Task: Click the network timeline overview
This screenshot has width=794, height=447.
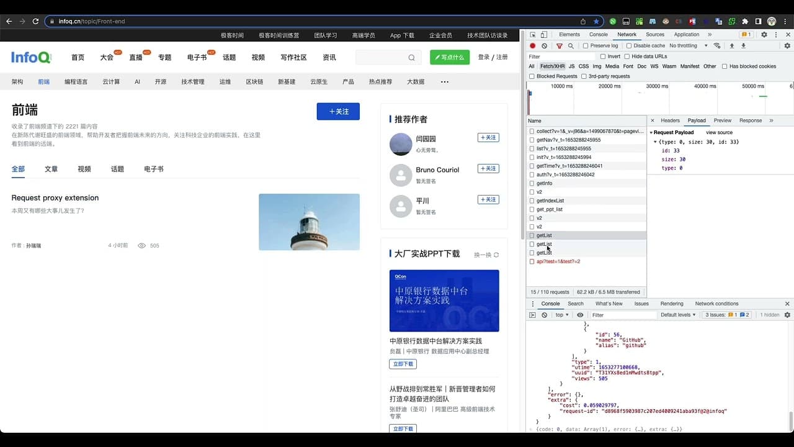Action: (659, 98)
